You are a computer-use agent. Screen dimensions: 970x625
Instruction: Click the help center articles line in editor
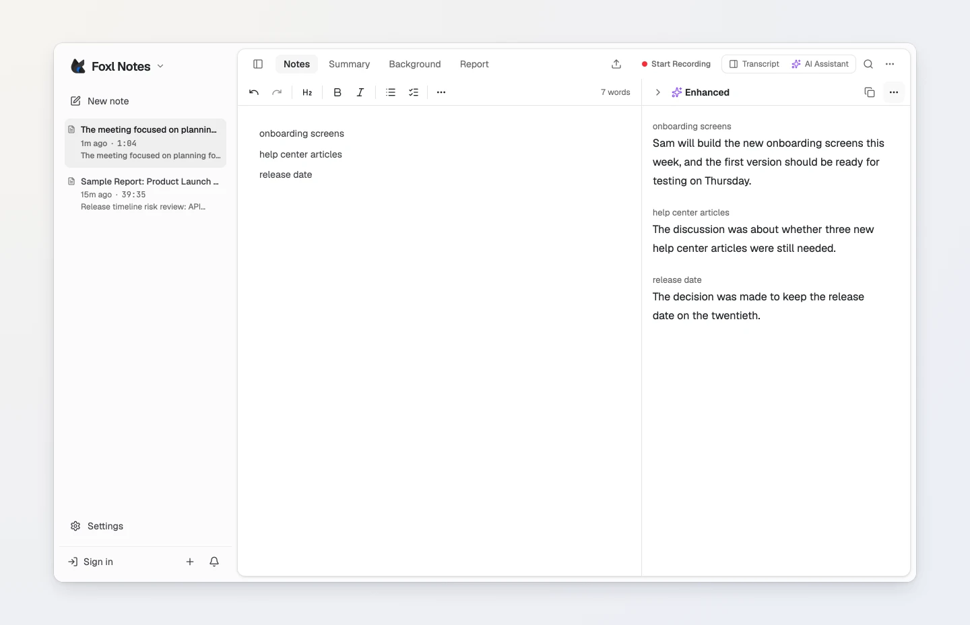click(x=300, y=154)
